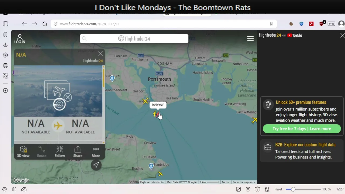Open downloads in the browser sidebar
The height and width of the screenshot is (194, 345).
pos(5,45)
